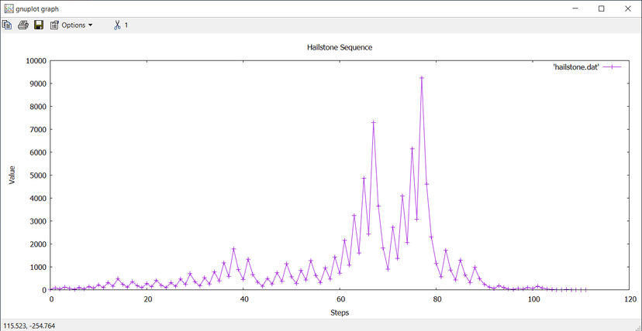The image size is (642, 331).
Task: Click the mouse coordinates in the status bar
Action: tap(31, 325)
